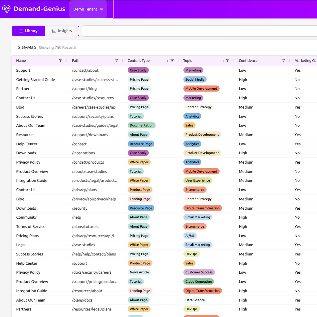Switch tenant using Demo Tenant selector
The width and height of the screenshot is (317, 317).
(88, 9)
